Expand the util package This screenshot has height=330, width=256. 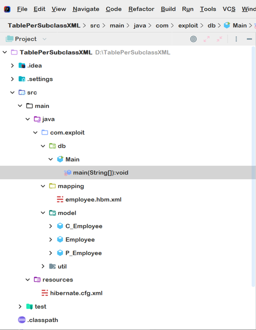pos(43,266)
